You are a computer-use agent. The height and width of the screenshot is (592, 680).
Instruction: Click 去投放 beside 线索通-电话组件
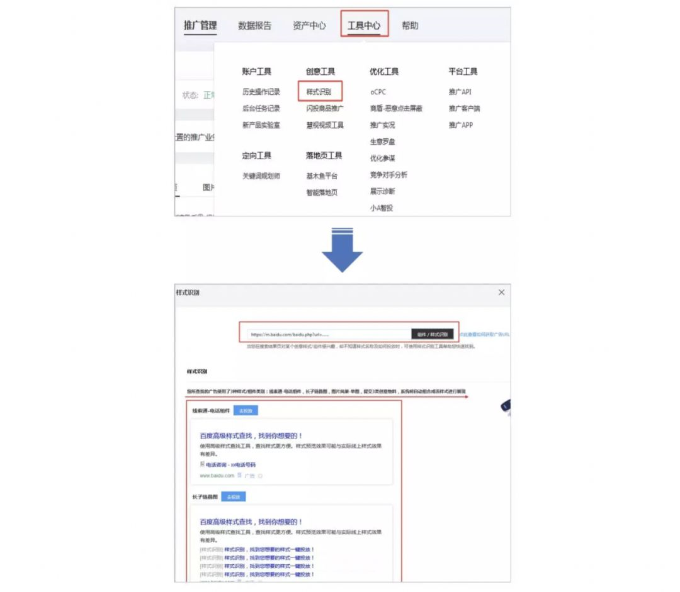point(245,411)
